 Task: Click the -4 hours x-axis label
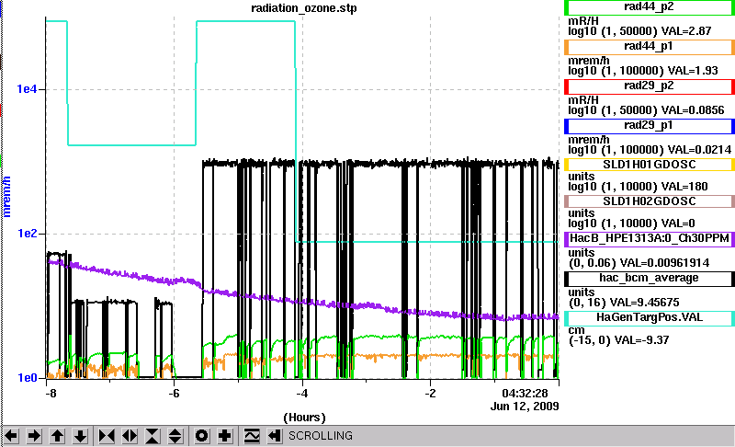coord(302,393)
